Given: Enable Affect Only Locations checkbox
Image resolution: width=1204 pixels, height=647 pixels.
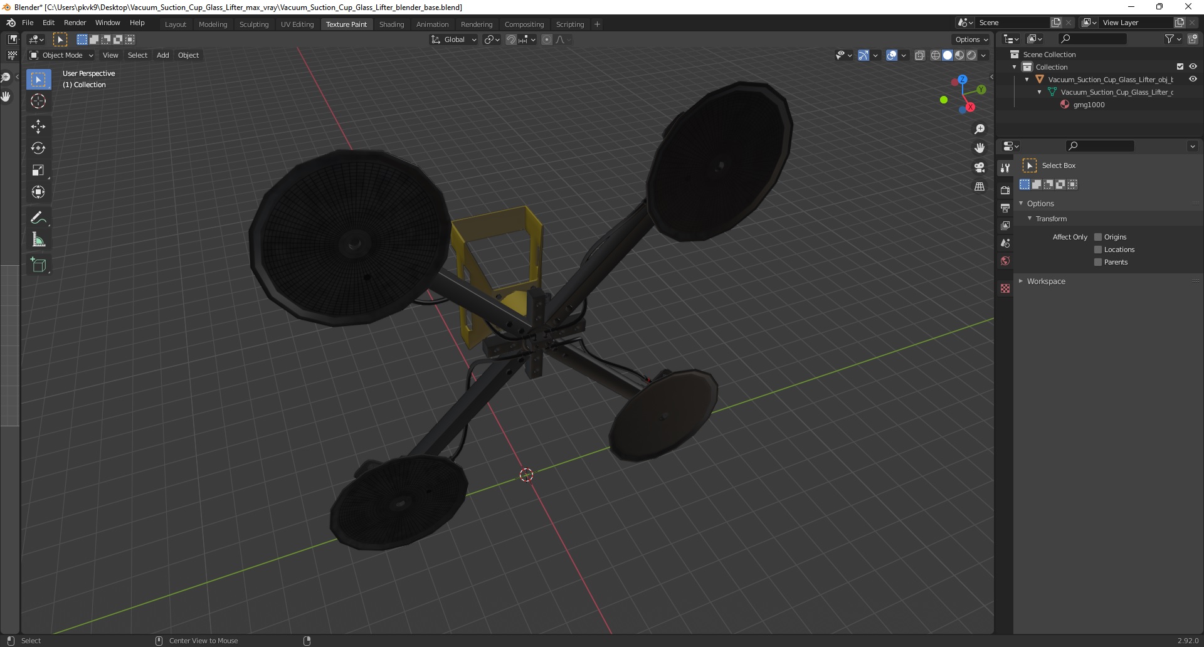Looking at the screenshot, I should (x=1098, y=250).
